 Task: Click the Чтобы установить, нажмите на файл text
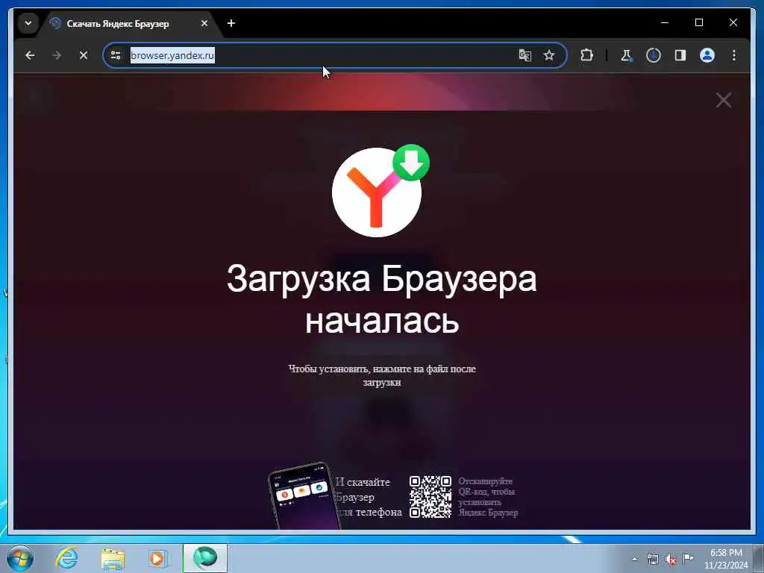tap(382, 375)
